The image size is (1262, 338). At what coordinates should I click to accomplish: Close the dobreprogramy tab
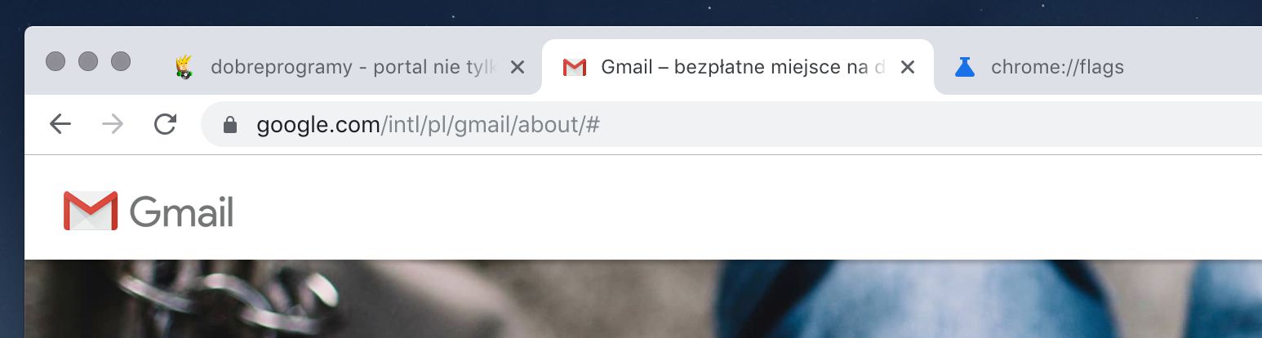click(x=517, y=67)
